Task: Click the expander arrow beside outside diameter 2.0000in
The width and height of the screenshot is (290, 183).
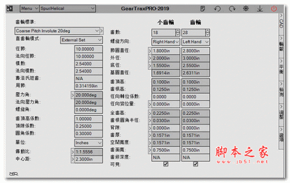Action: [x=150, y=58]
